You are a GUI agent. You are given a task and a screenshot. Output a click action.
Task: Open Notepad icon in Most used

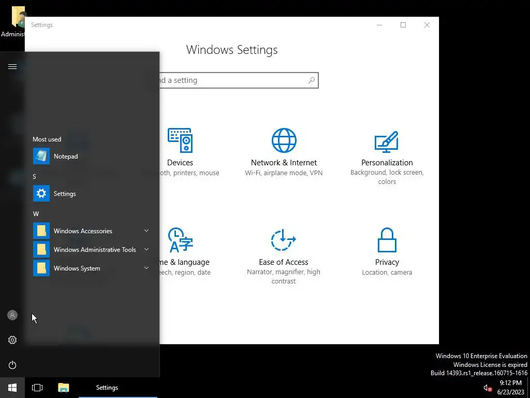click(41, 156)
